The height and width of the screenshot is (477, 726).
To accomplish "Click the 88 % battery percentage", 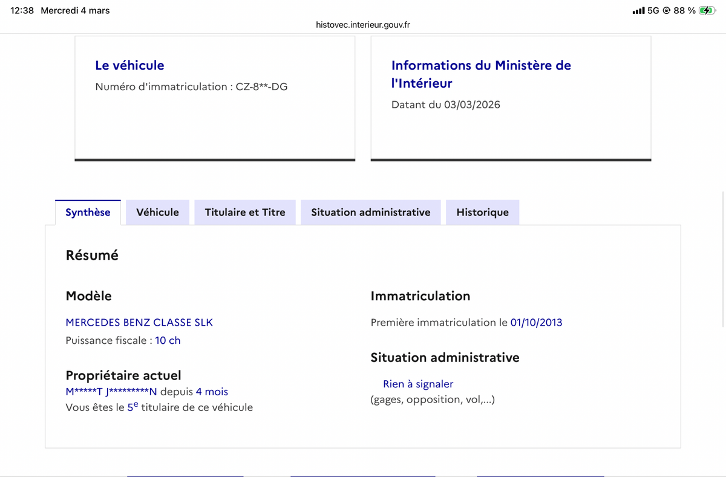I will pos(684,11).
